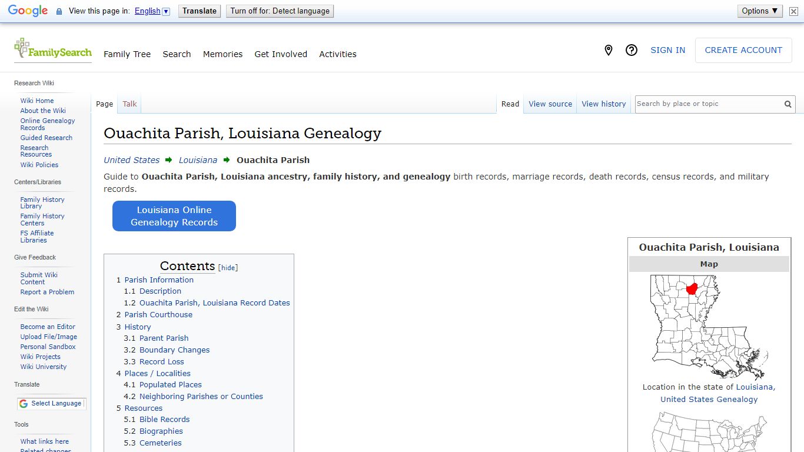804x452 pixels.
Task: Go to Places / Localities section
Action: tap(158, 374)
